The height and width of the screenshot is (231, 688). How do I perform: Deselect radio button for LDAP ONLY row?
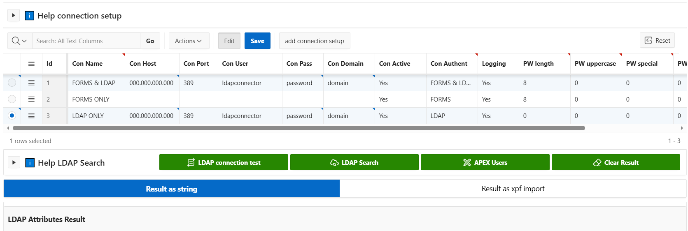coord(12,115)
